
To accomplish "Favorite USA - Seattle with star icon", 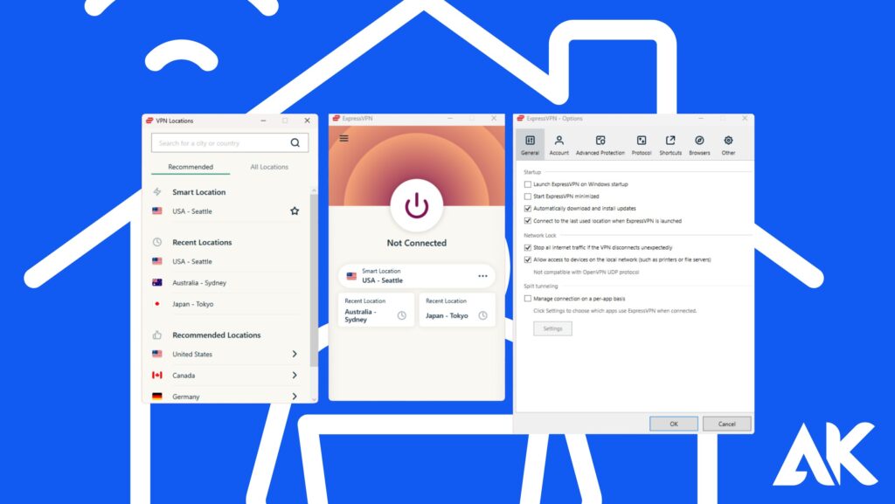I will pyautogui.click(x=295, y=211).
